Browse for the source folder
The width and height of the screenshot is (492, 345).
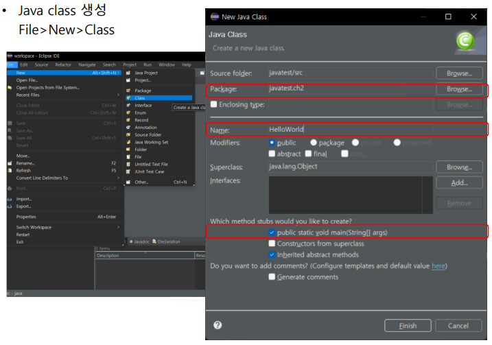[x=459, y=73]
